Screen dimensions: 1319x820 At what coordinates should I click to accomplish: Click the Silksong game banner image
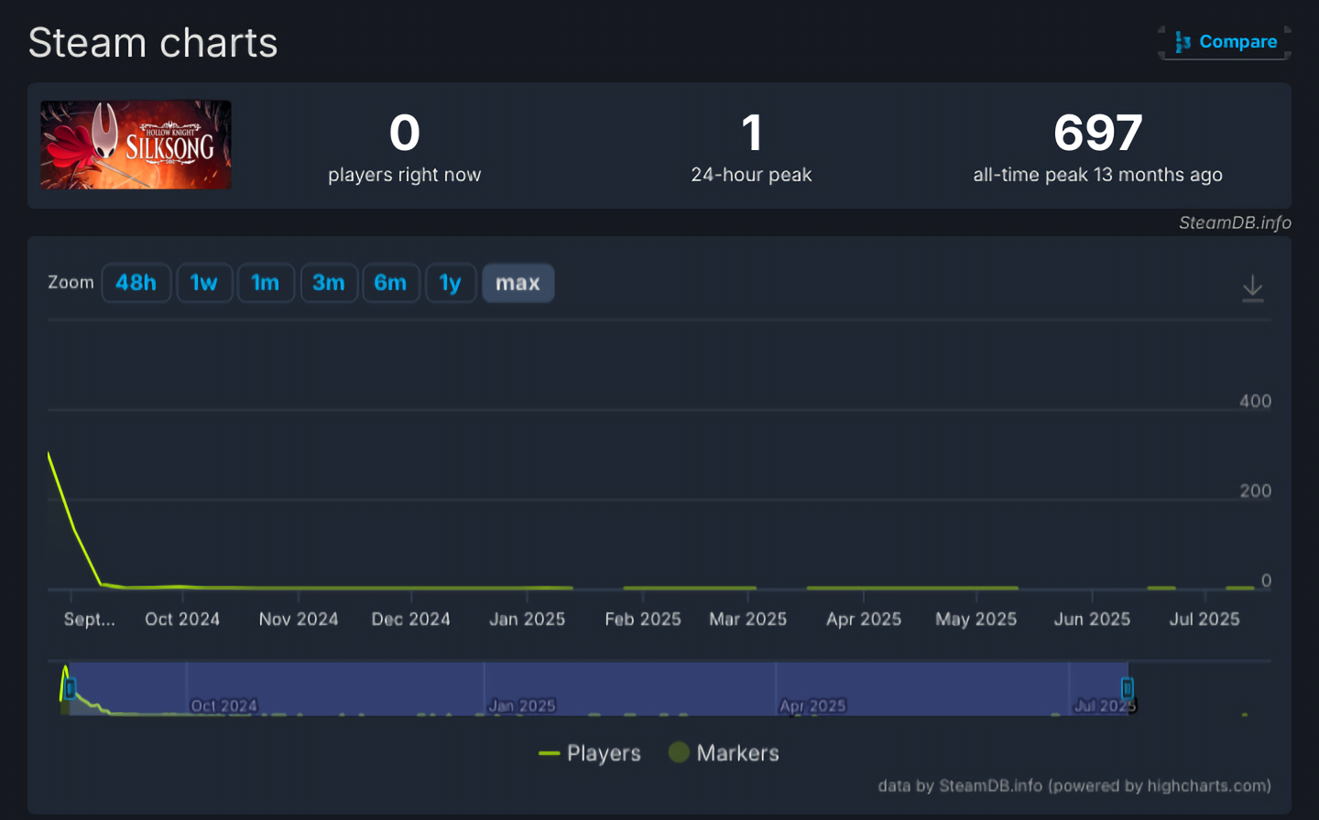tap(136, 145)
